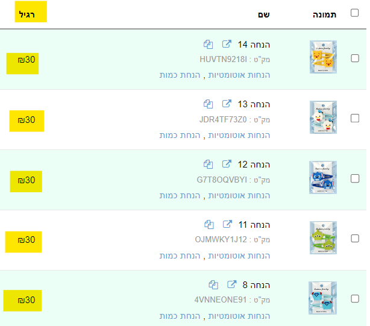This screenshot has height=326, width=370.
Task: Click the רגיל price column header
Action: 30,14
